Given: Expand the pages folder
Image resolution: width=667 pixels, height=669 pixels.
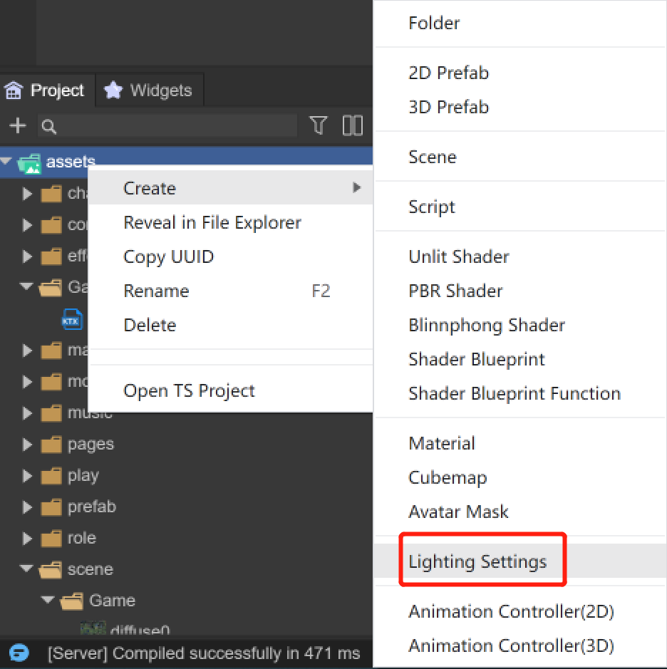Looking at the screenshot, I should pyautogui.click(x=27, y=445).
